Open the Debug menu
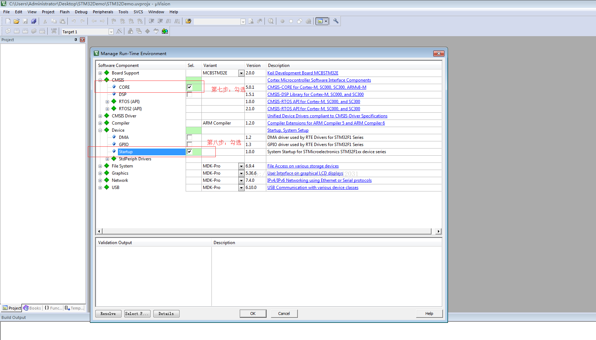The image size is (596, 340). click(81, 12)
